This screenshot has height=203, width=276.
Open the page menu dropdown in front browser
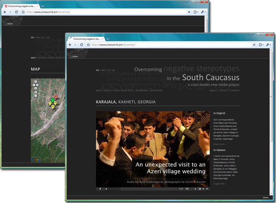pos(261,45)
